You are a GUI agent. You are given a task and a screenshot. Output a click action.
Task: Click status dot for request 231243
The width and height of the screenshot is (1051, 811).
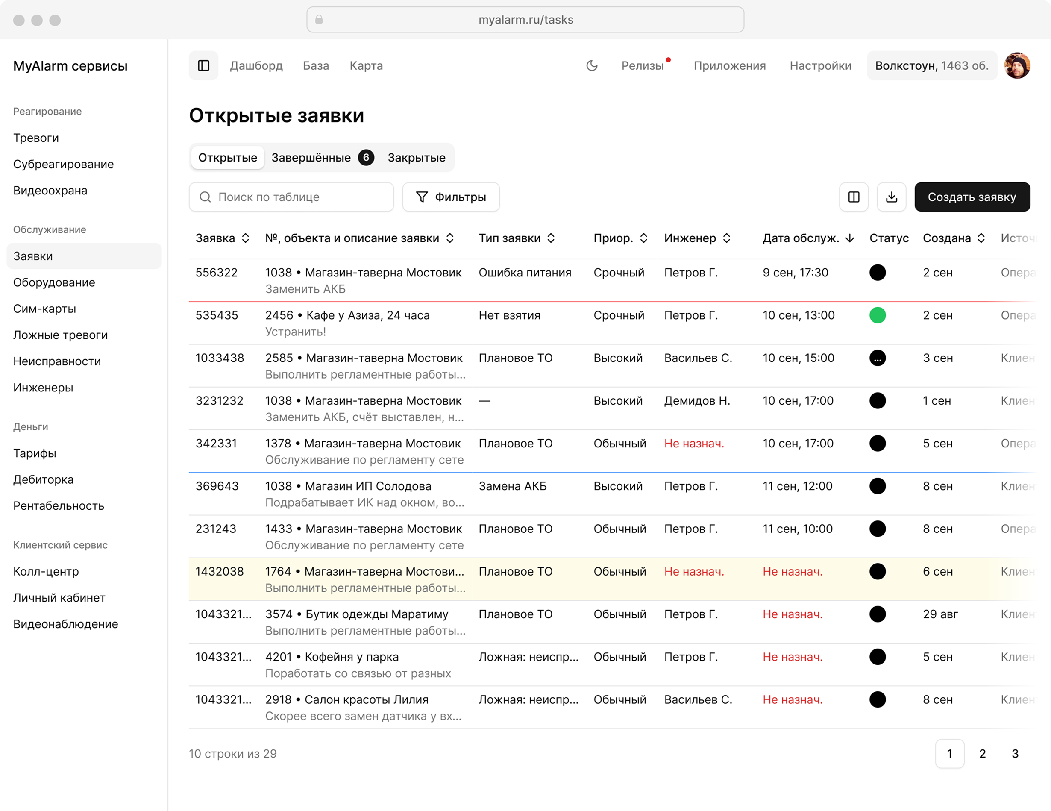[x=877, y=529]
